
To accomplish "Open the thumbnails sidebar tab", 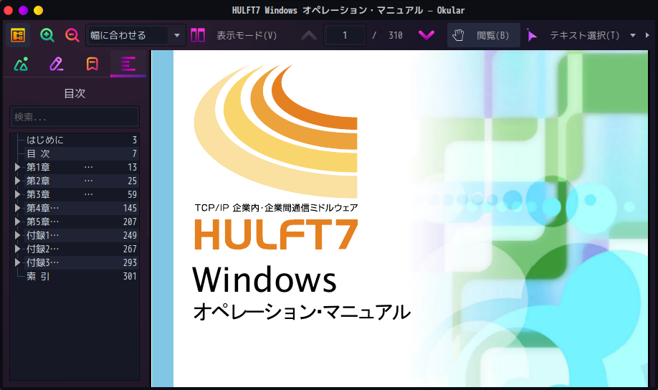I will click(21, 64).
